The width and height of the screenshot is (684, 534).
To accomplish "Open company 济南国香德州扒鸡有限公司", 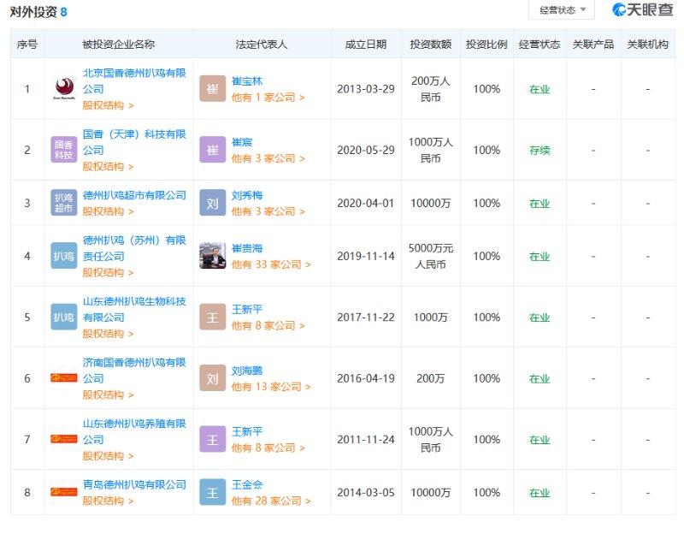I will [134, 371].
